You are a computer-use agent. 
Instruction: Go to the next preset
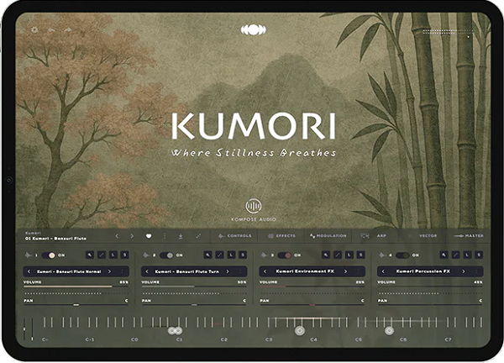click(132, 236)
